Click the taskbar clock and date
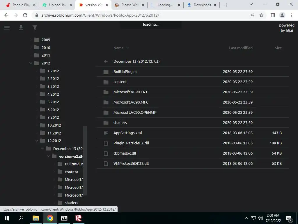 pos(273,218)
